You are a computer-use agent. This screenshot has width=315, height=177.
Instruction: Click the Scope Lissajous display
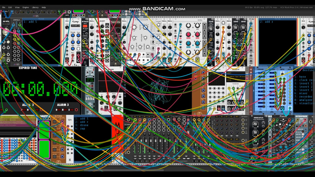pos(158,91)
